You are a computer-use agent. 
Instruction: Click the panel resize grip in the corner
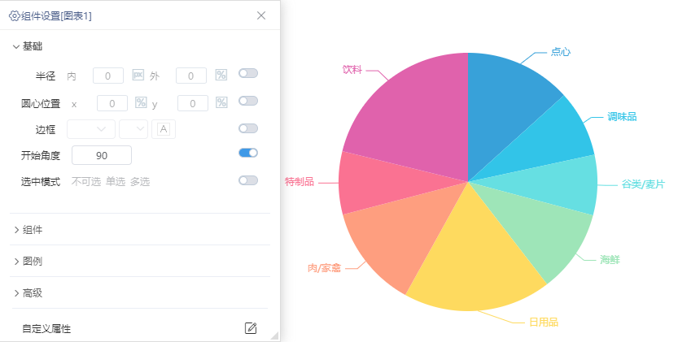tap(274, 336)
